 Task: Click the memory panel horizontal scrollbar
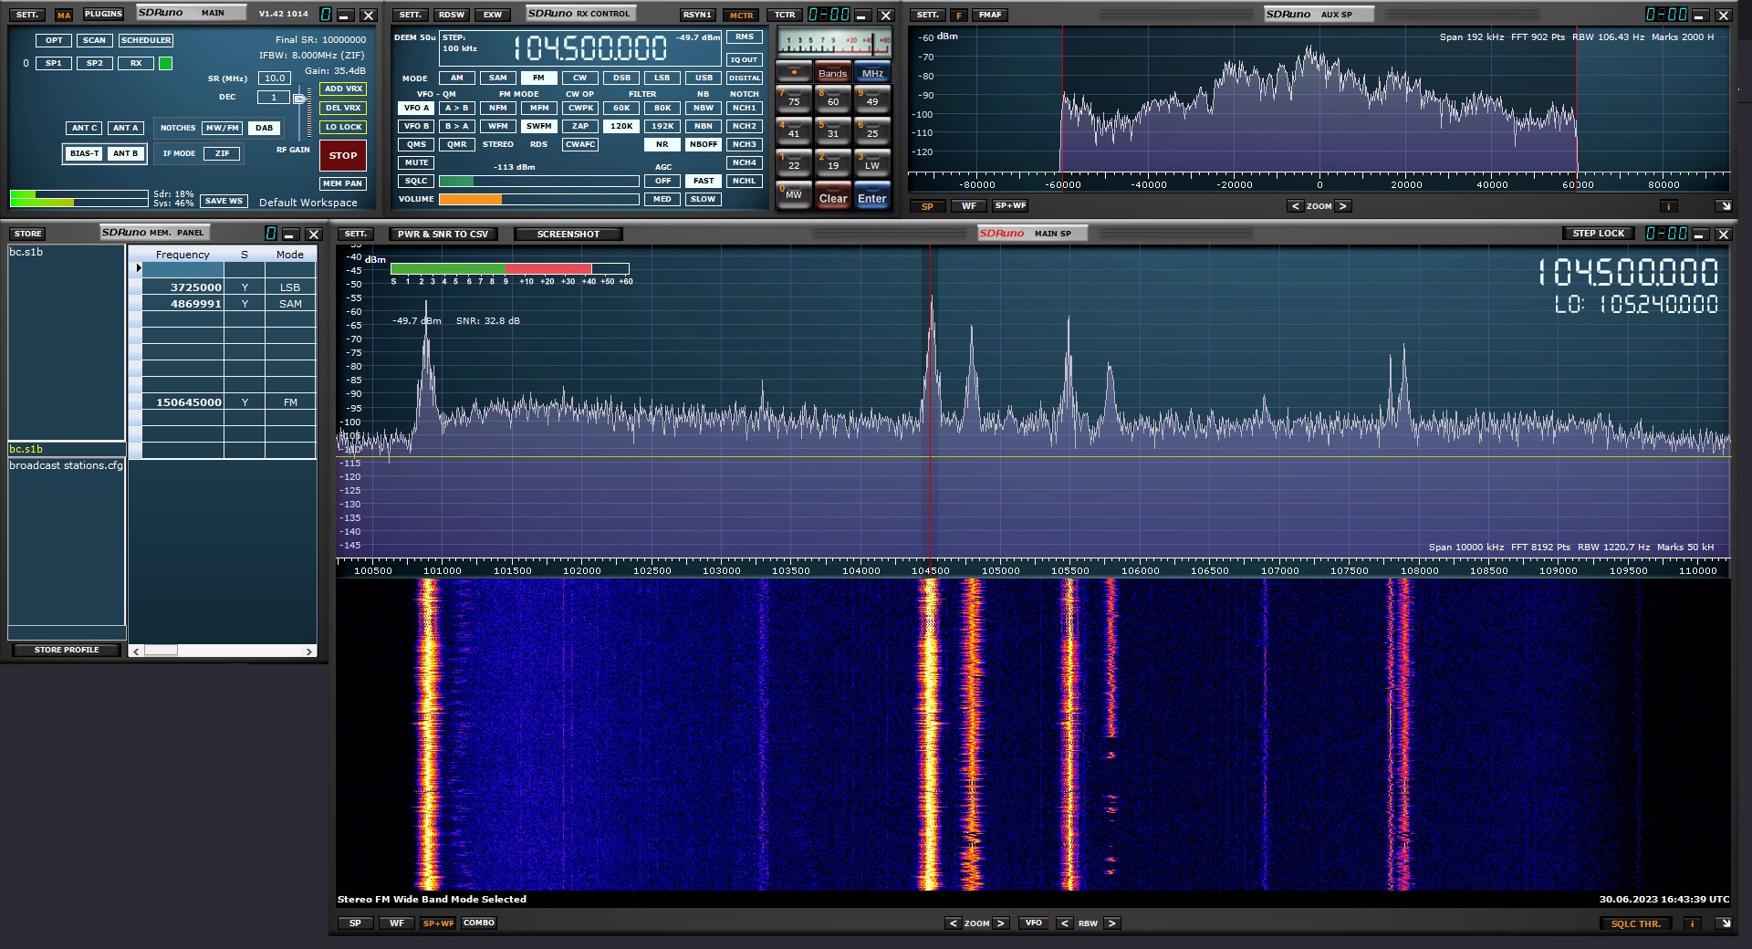(223, 651)
